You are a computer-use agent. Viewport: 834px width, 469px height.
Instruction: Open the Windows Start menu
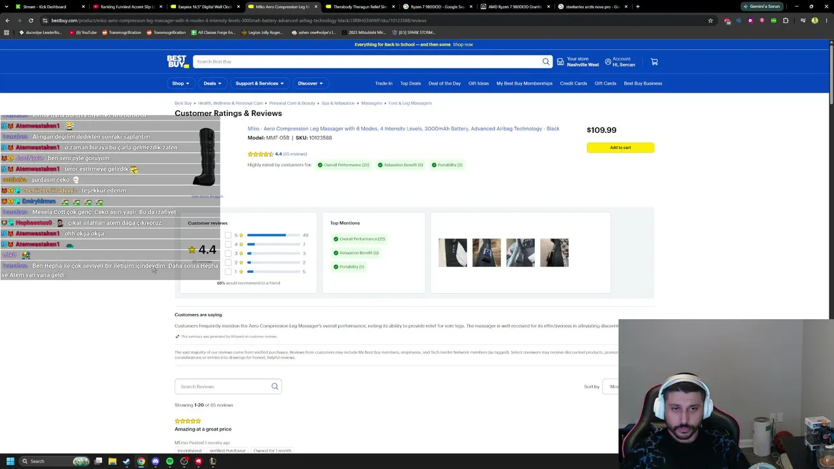[x=10, y=461]
